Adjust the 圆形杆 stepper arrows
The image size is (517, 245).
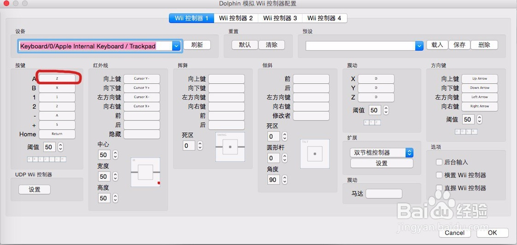(284, 158)
